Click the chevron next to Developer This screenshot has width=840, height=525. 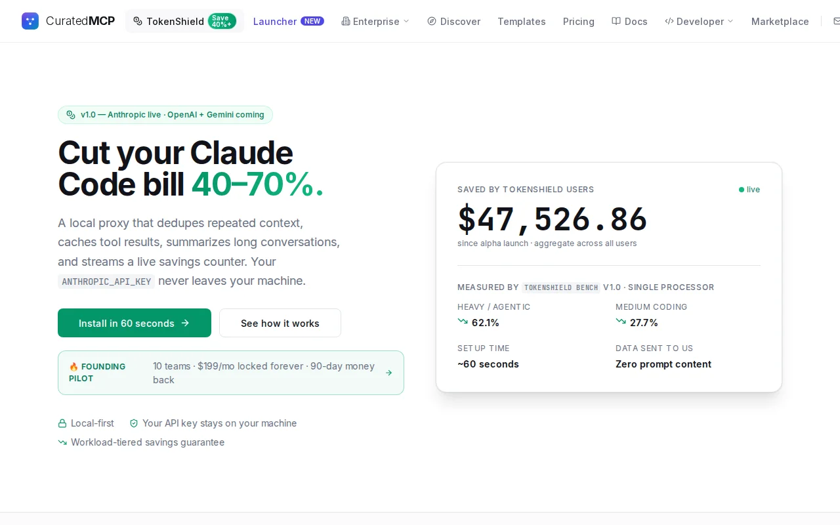pyautogui.click(x=730, y=21)
